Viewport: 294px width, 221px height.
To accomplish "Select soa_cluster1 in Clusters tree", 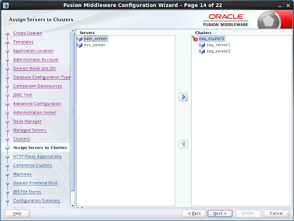I will tap(212, 39).
